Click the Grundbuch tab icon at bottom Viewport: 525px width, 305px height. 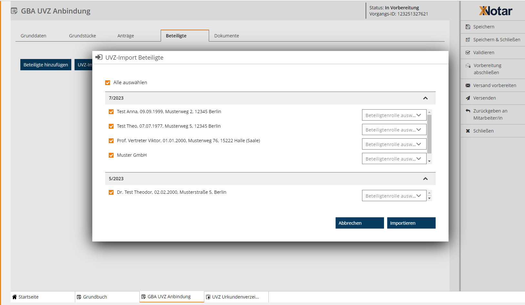click(79, 297)
